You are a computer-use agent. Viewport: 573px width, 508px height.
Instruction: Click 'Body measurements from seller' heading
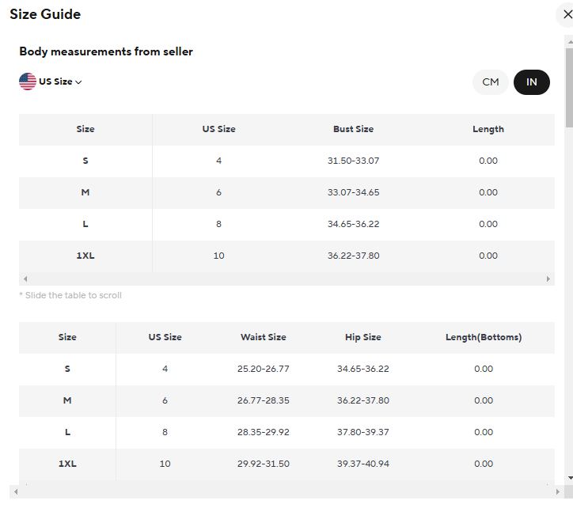pyautogui.click(x=106, y=51)
